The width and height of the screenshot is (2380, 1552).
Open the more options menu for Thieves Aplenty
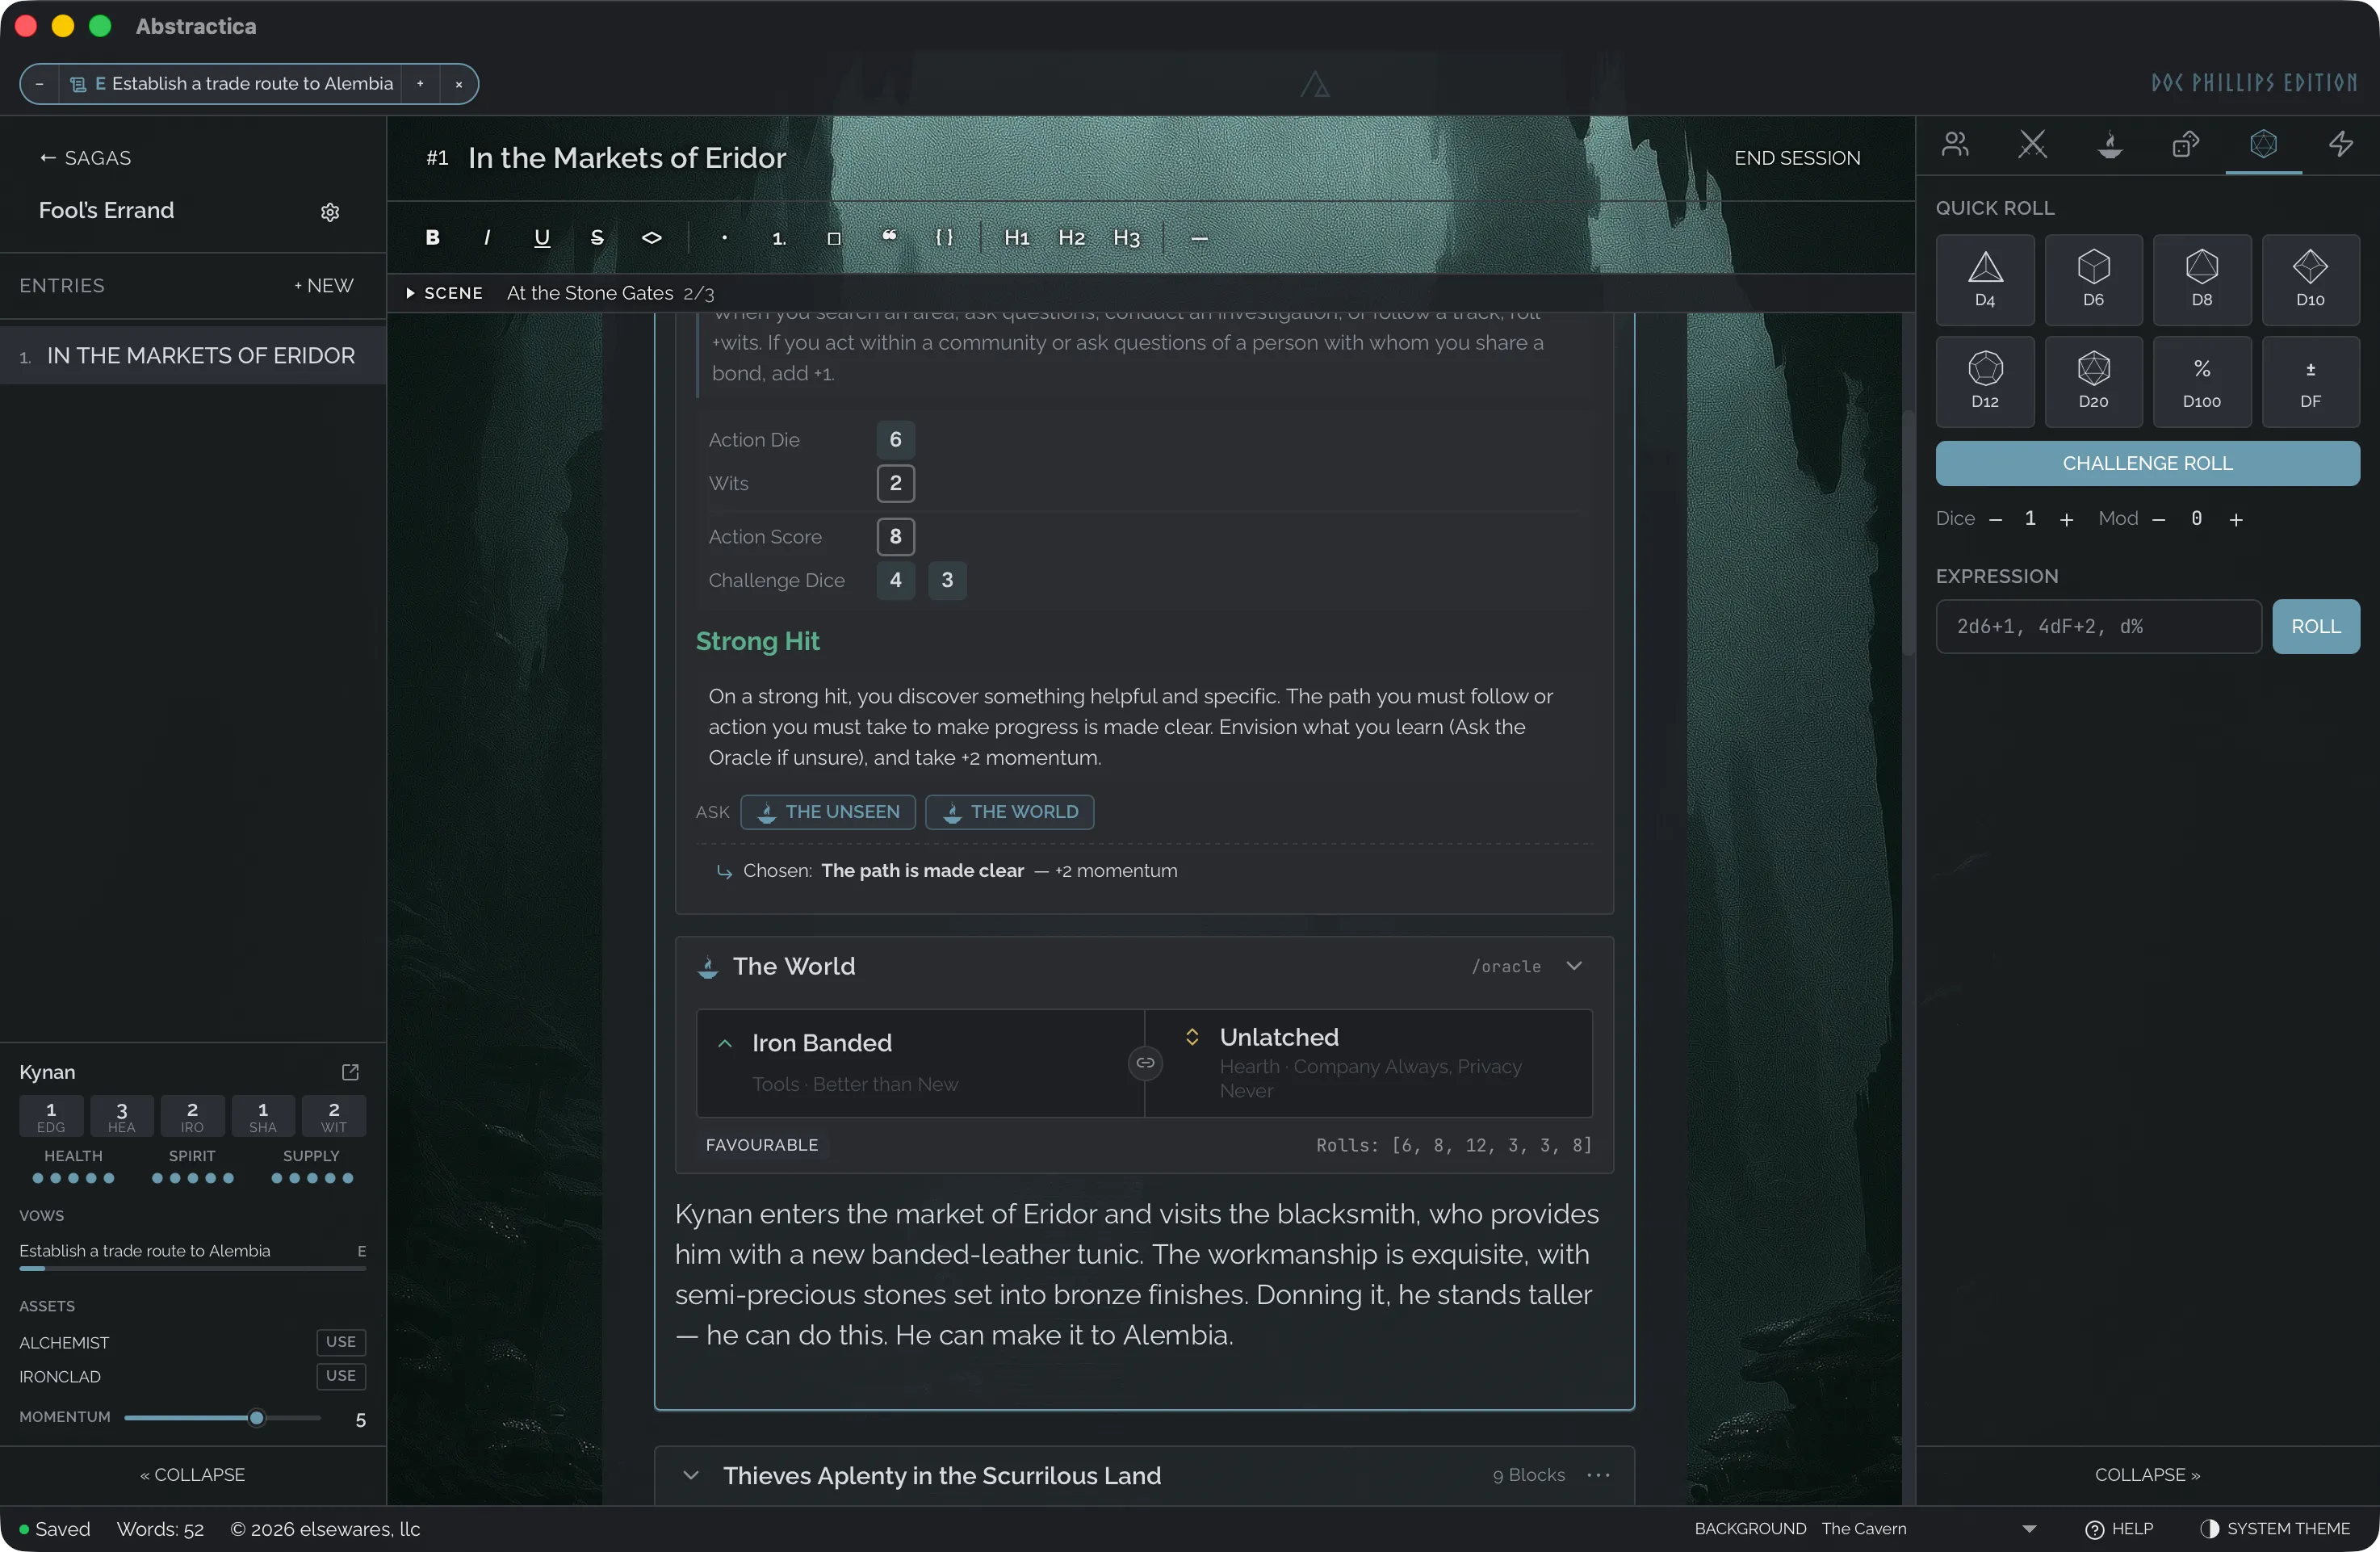pos(1599,1475)
